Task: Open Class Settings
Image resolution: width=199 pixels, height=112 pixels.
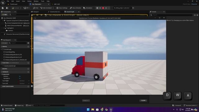Action: coord(62,8)
